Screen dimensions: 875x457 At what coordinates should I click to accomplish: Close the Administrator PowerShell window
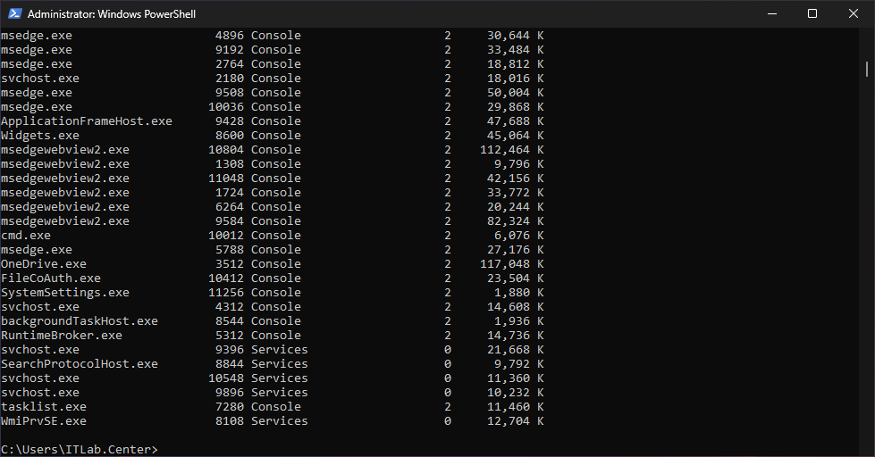point(854,13)
